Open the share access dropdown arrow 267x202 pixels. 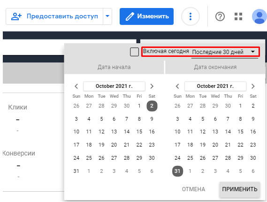107,16
